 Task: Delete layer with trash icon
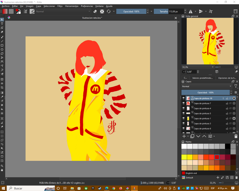(x=236, y=136)
